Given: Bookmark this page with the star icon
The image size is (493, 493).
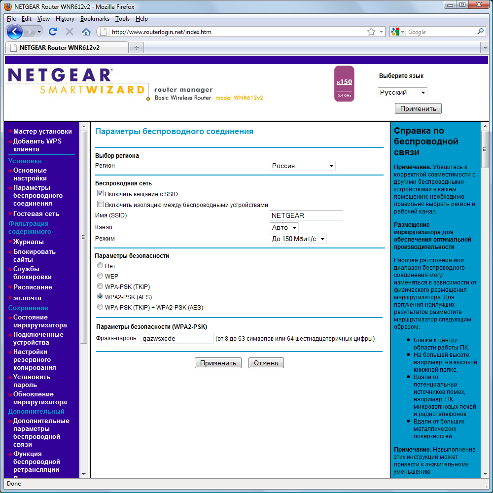Looking at the screenshot, I should pyautogui.click(x=371, y=32).
